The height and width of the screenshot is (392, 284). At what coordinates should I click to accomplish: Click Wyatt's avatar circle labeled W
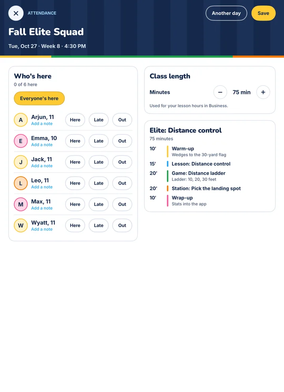(x=21, y=226)
